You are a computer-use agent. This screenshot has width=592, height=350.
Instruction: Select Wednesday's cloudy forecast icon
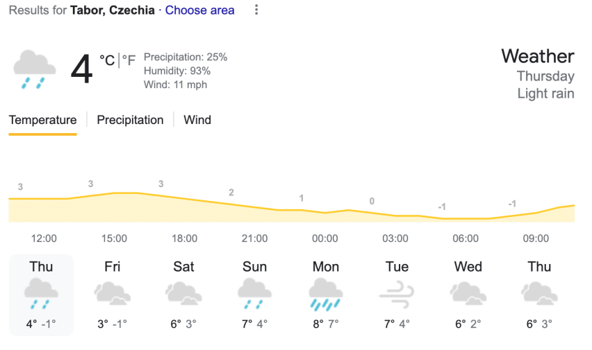coord(468,294)
